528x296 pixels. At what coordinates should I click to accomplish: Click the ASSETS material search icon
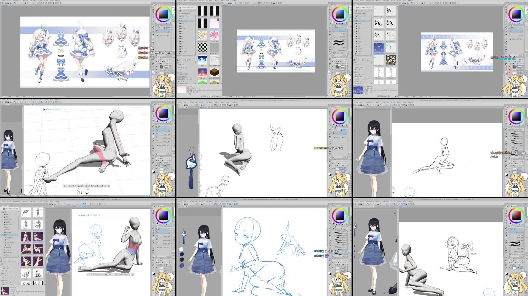click(180, 7)
